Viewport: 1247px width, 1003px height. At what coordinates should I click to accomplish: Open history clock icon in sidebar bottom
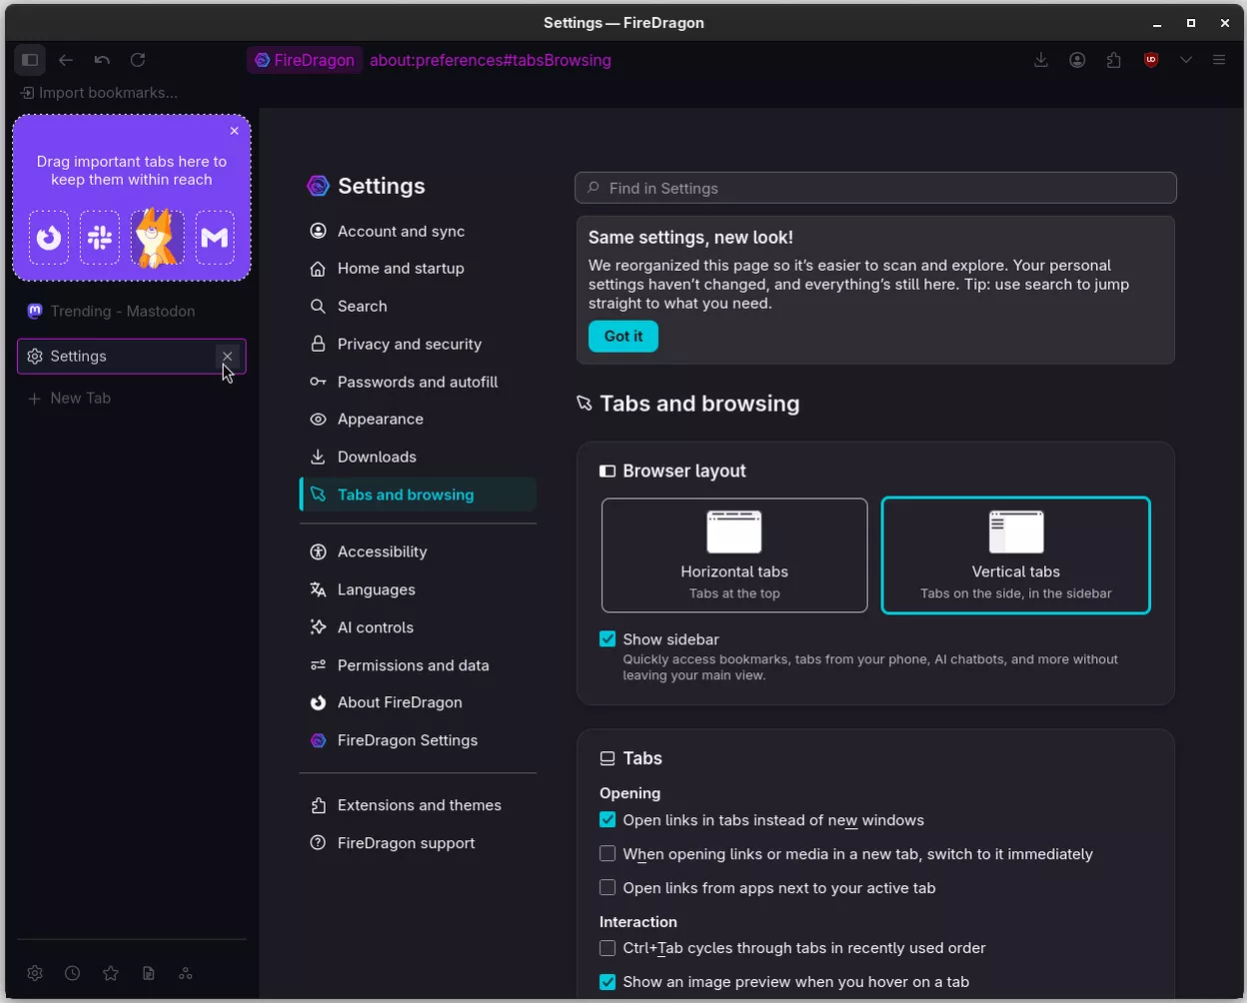click(73, 973)
